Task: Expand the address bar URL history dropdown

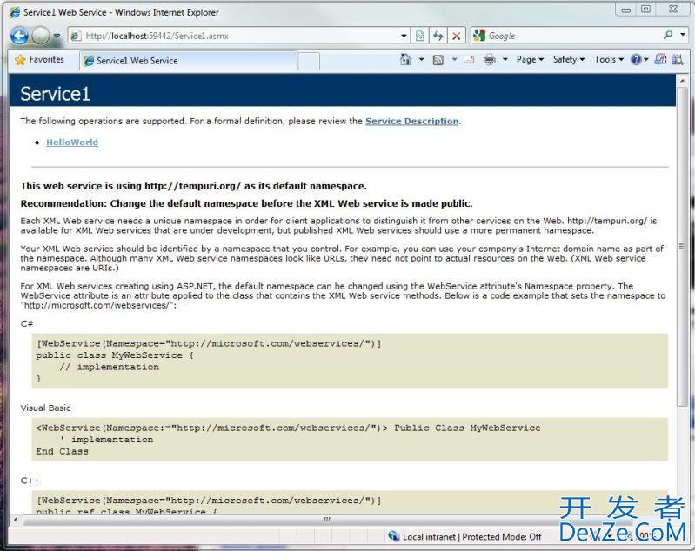Action: click(x=404, y=36)
